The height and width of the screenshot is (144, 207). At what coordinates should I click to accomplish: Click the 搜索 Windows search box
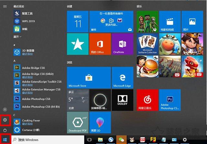[48, 139]
